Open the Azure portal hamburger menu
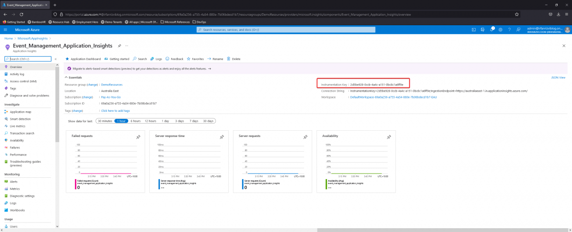The width and height of the screenshot is (572, 232). [x=6, y=29]
